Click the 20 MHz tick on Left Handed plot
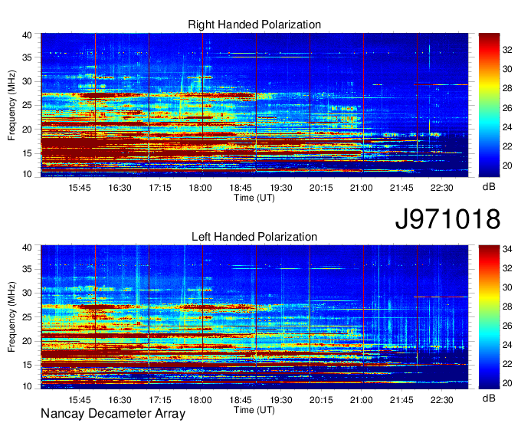This screenshot has height=423, width=521. click(x=27, y=341)
